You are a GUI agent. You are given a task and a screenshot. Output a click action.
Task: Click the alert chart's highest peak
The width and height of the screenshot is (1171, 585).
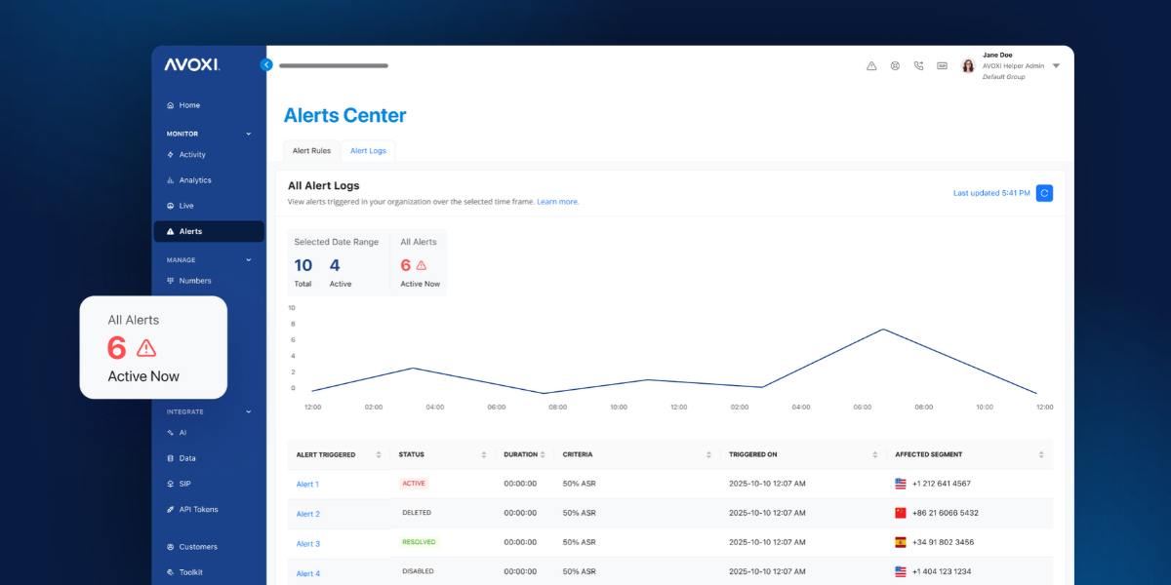(x=883, y=329)
